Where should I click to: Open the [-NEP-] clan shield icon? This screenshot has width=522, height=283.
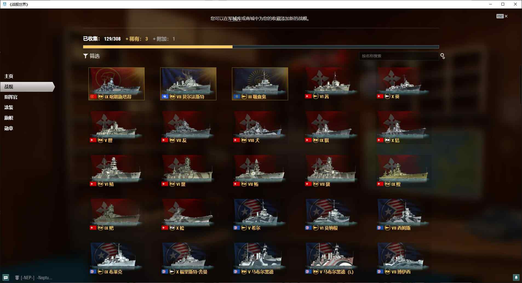coord(17,278)
